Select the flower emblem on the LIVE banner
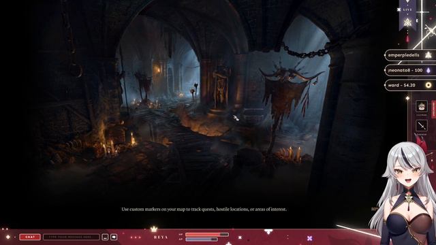 tap(407, 22)
